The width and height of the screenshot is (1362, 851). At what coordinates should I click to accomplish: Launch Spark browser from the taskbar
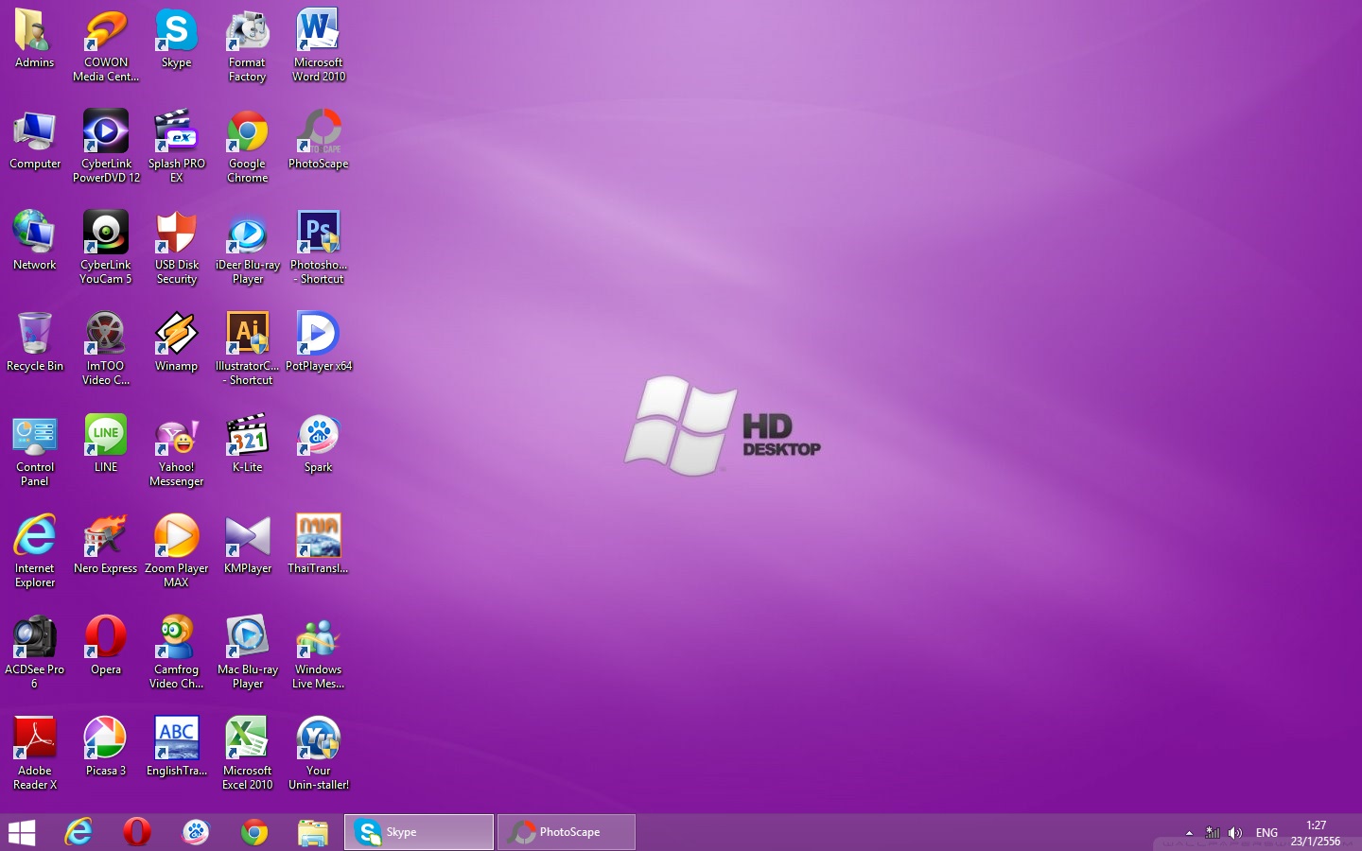point(196,832)
